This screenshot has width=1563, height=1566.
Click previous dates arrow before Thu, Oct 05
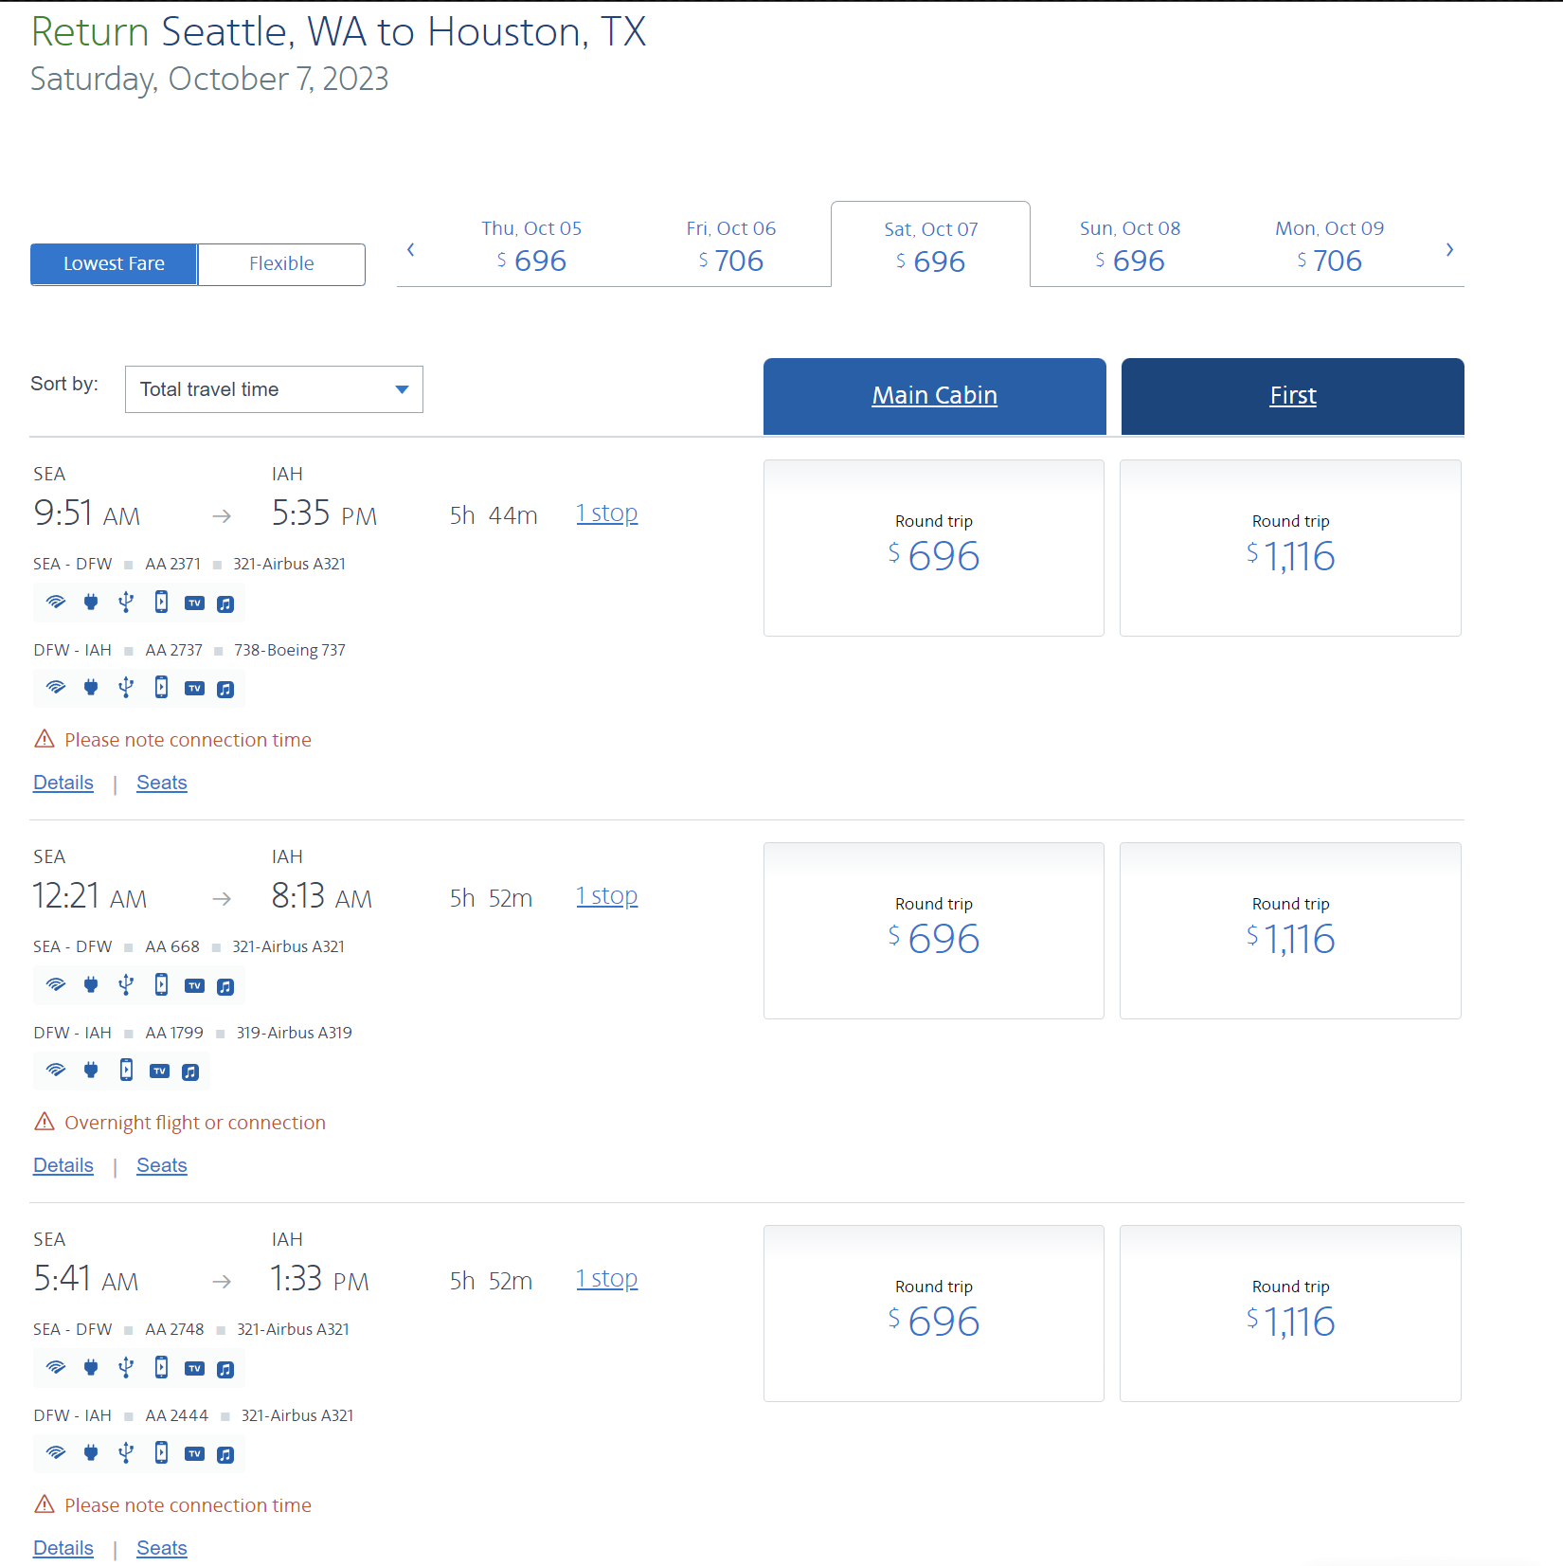(411, 250)
